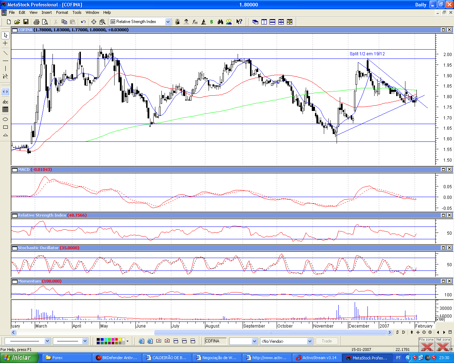Expand the Relative Strength Index indicator dropdown
This screenshot has height=363, width=454.
click(x=168, y=22)
